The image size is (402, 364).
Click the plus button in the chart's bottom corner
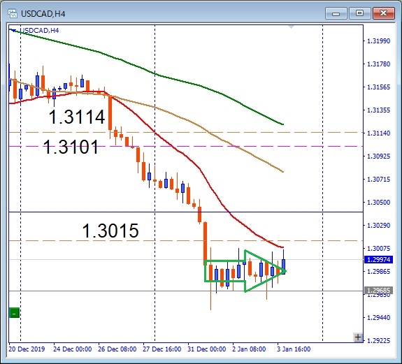coord(358,337)
